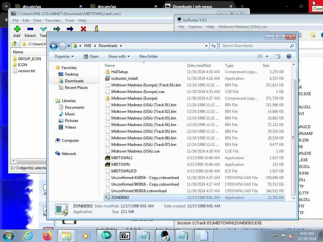The width and height of the screenshot is (323, 242).
Task: Click the Explorer vertical scrollbar thumb
Action: 293,137
